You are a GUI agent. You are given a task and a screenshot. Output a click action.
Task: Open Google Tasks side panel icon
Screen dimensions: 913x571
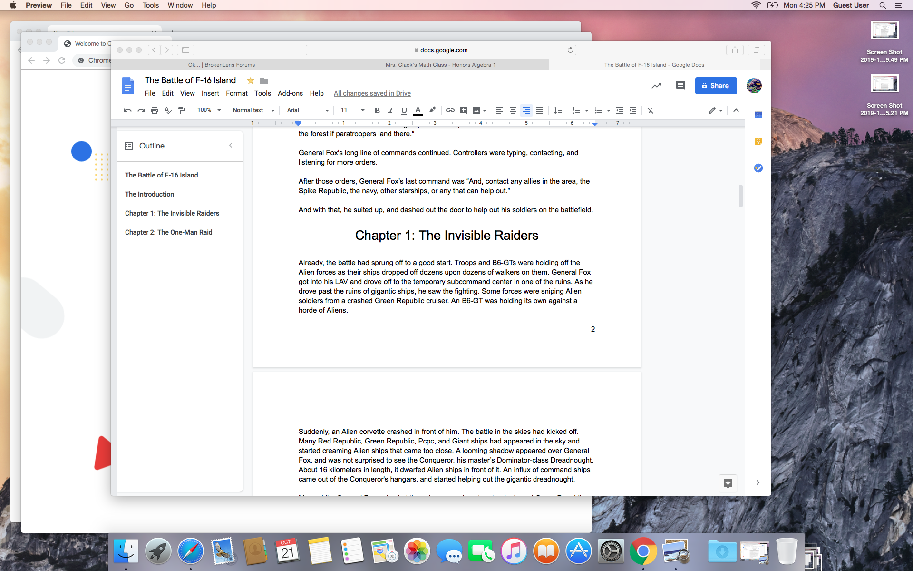coord(758,168)
